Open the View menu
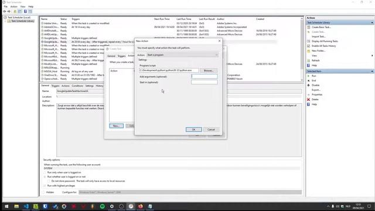This screenshot has height=211, width=375. click(23, 6)
